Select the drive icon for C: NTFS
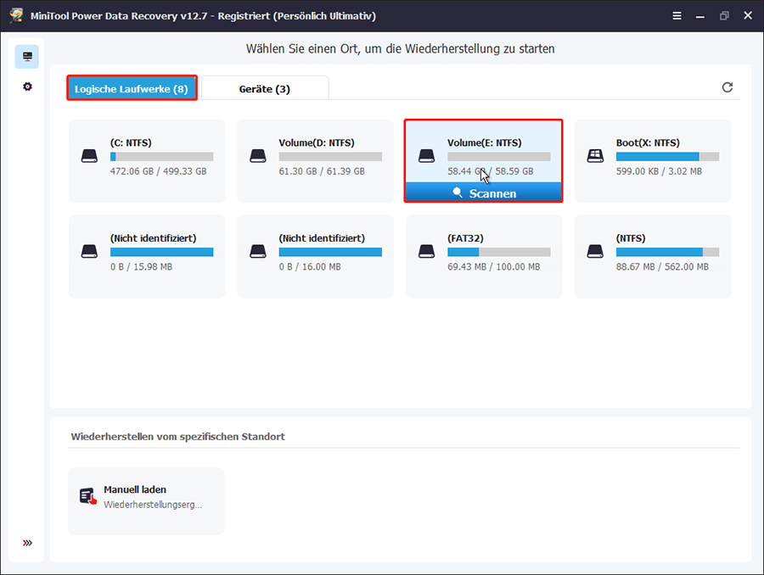The width and height of the screenshot is (764, 575). pos(90,155)
